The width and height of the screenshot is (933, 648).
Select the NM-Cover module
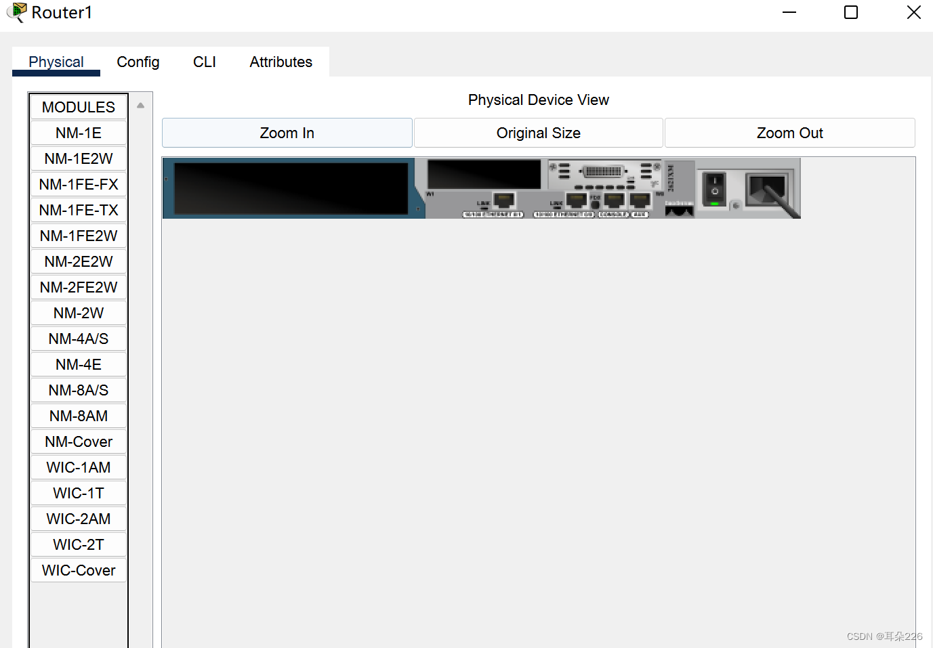click(x=79, y=441)
